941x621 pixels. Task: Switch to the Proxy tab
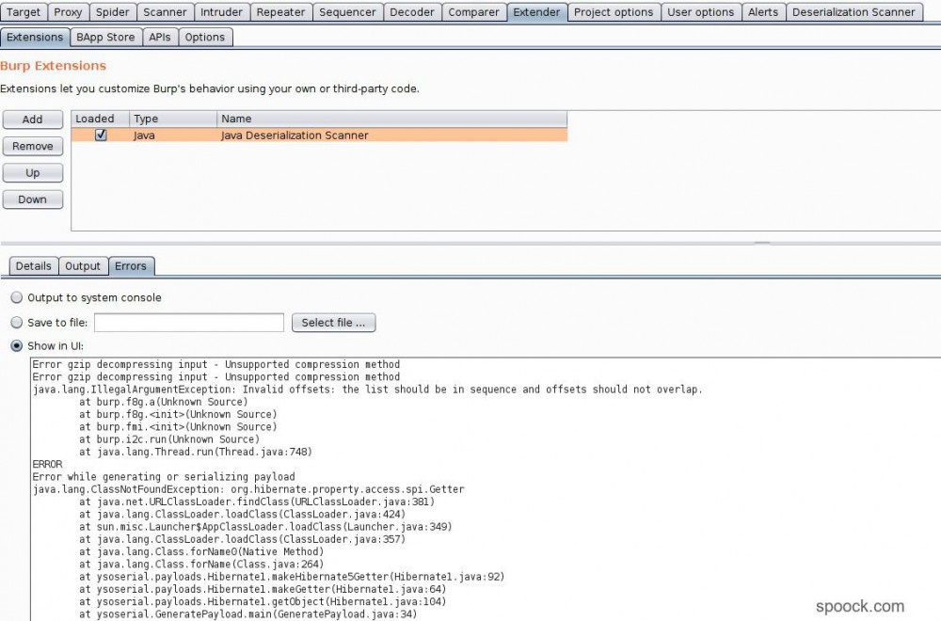point(68,12)
